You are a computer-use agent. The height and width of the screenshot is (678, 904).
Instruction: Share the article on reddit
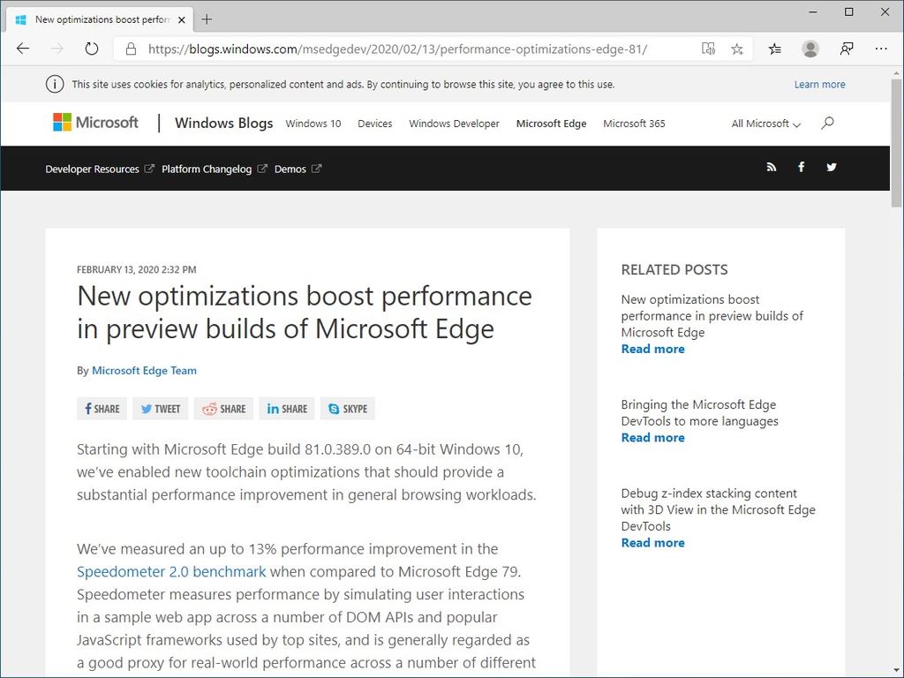[x=223, y=408]
